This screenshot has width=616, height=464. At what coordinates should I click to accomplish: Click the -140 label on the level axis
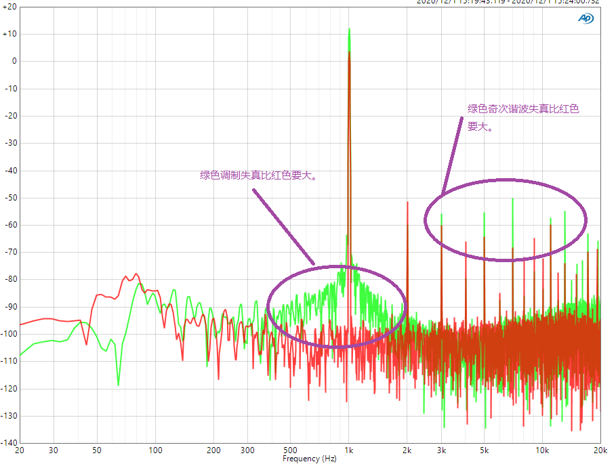[x=9, y=443]
